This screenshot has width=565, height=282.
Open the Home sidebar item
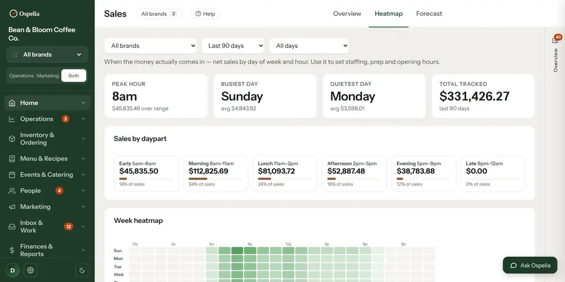point(47,103)
